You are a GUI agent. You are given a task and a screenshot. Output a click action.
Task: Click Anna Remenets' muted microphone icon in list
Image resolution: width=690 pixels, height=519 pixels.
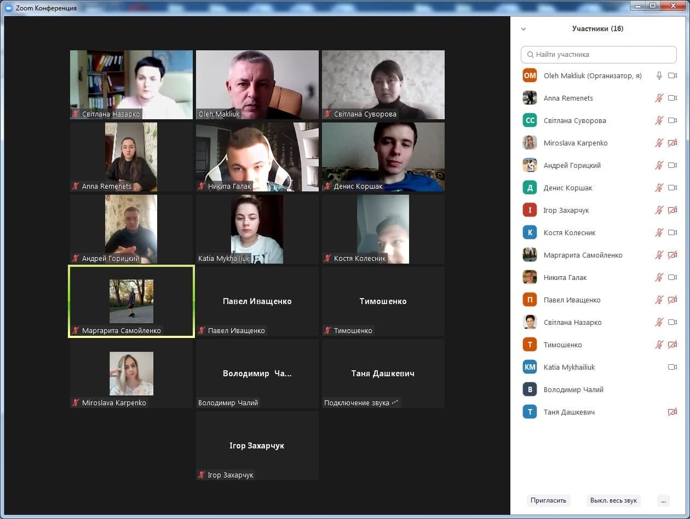pyautogui.click(x=659, y=98)
